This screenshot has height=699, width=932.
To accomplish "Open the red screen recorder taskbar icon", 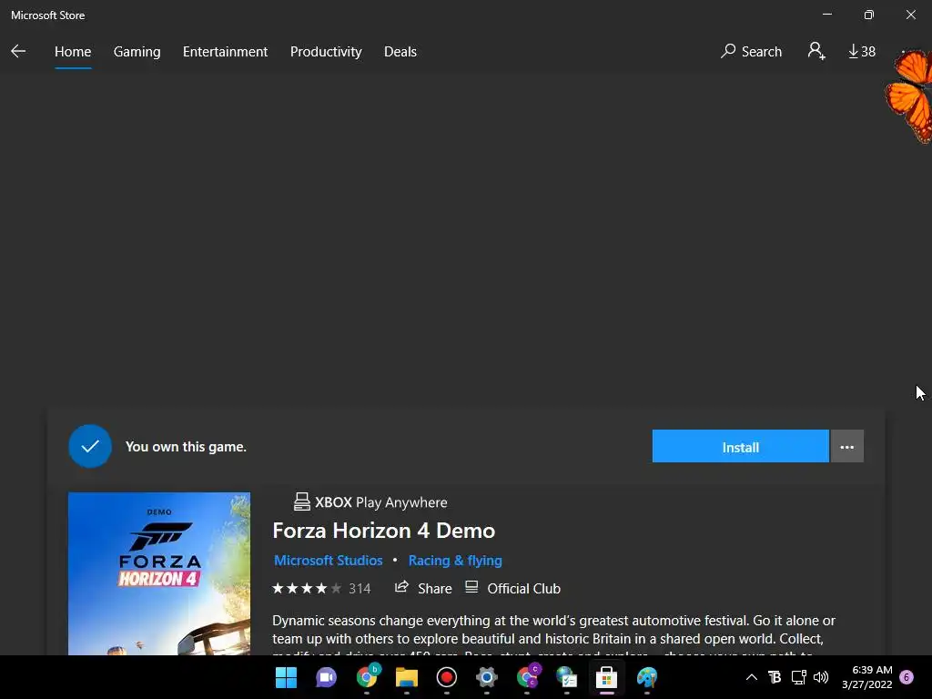I will tap(446, 677).
